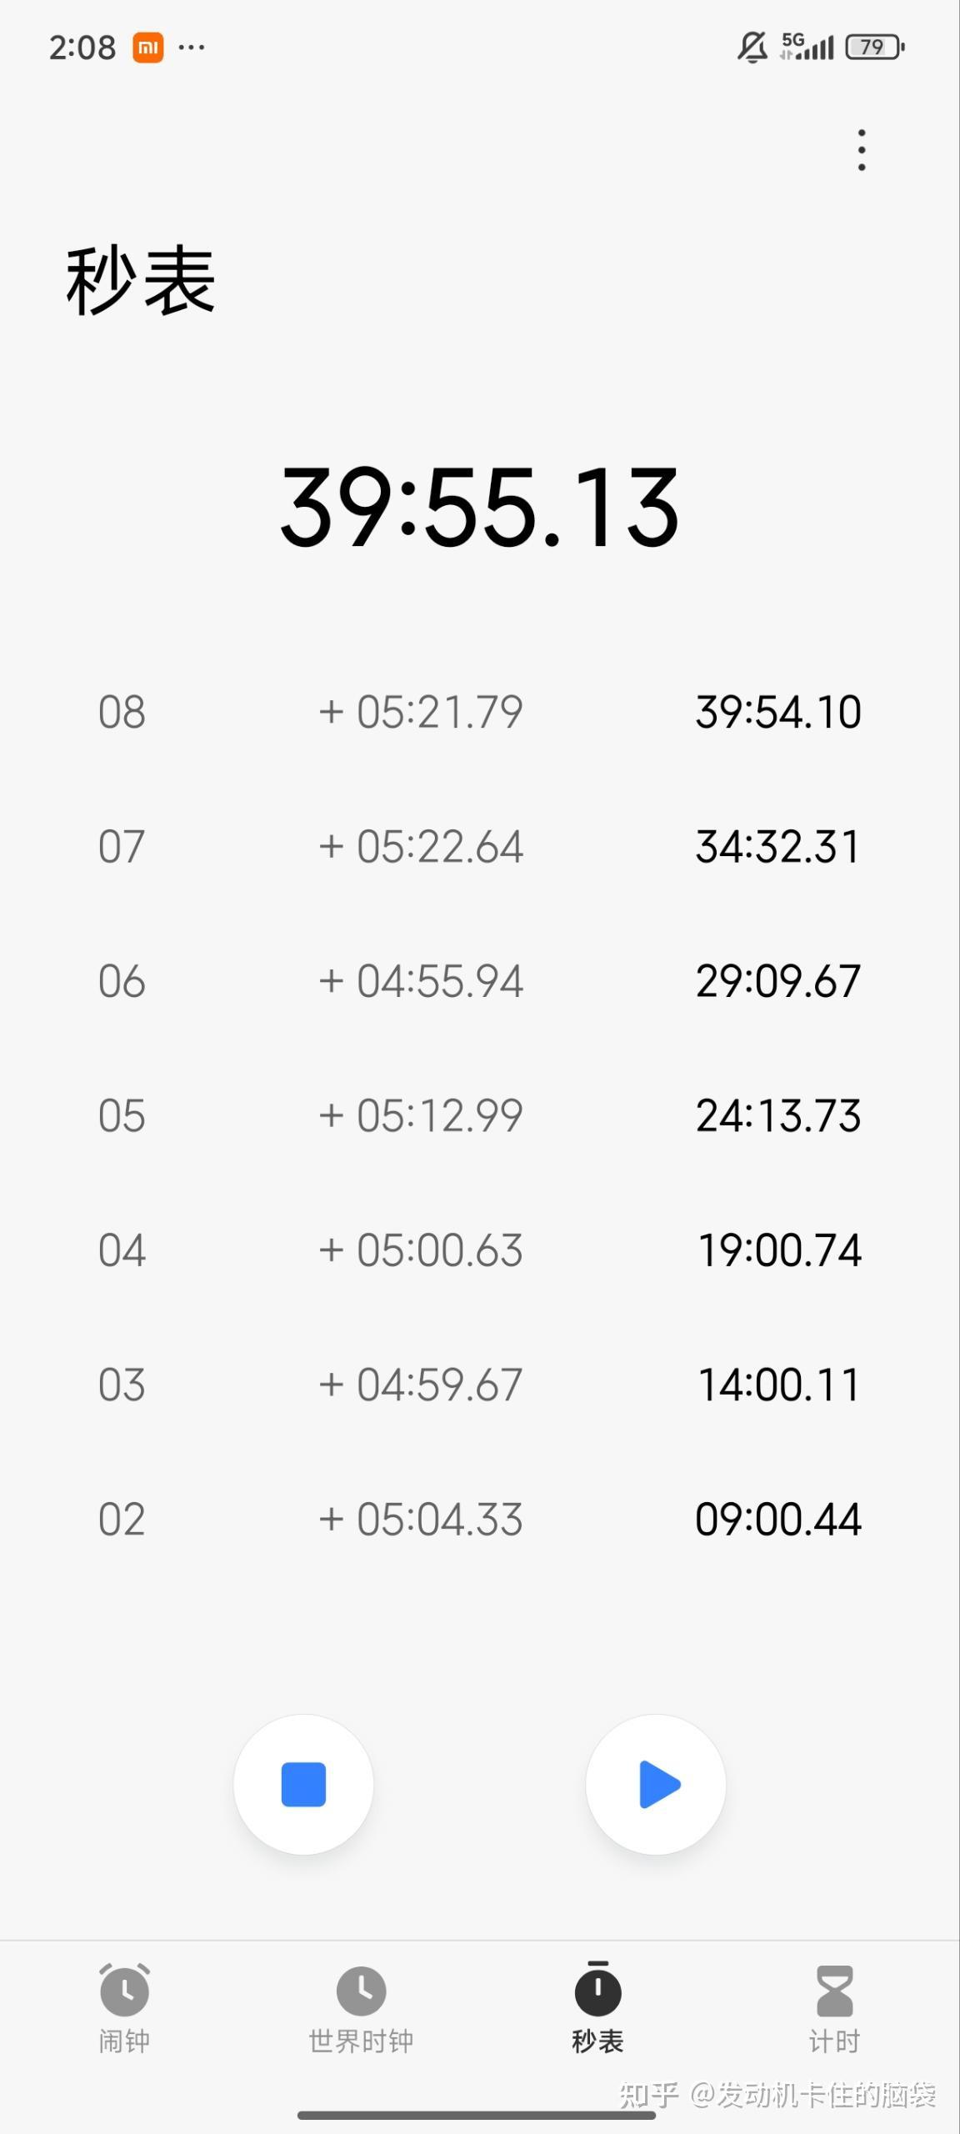Tap the 秒表 page title heading

(x=141, y=281)
